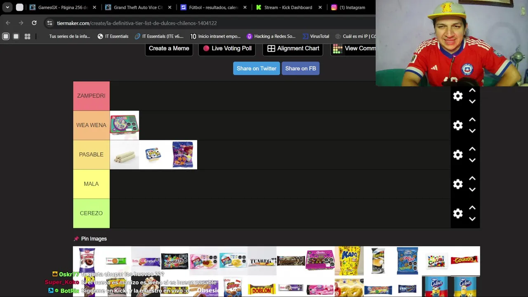The width and height of the screenshot is (528, 297).
Task: Click the Pin Images pushpin icon
Action: coord(76,239)
